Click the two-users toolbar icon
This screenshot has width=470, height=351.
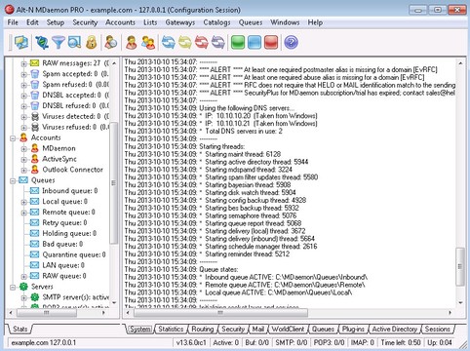pyautogui.click(x=148, y=43)
